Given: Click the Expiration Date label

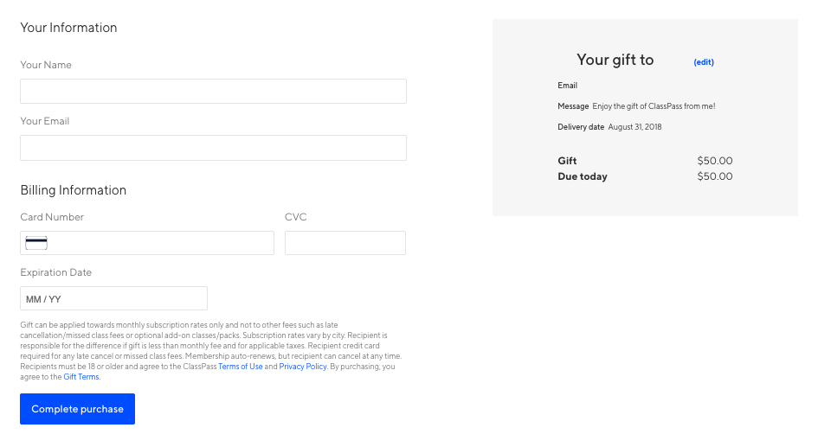Looking at the screenshot, I should tap(55, 272).
